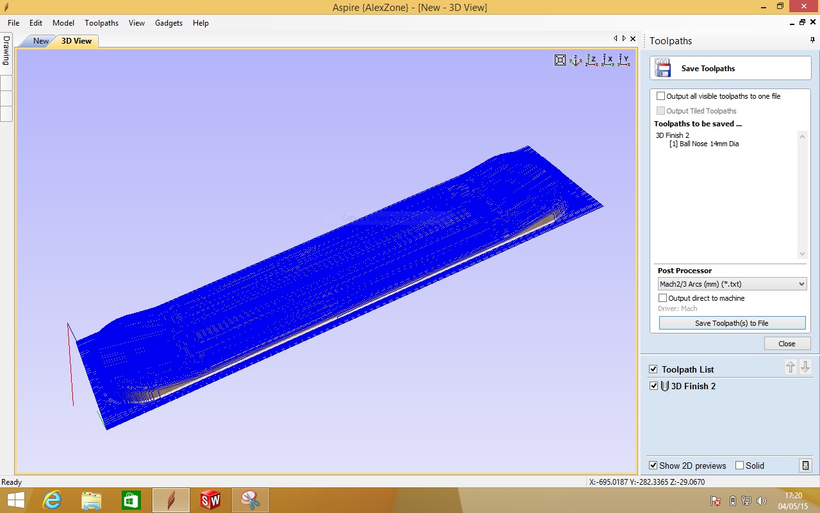This screenshot has width=820, height=513.
Task: Select 3D Finish 2 in the save list
Action: (673, 135)
